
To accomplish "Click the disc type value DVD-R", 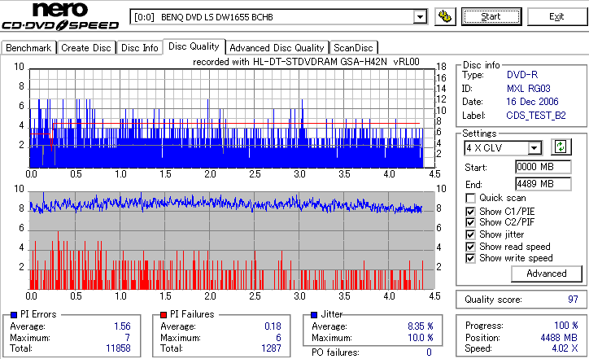I will 522,75.
